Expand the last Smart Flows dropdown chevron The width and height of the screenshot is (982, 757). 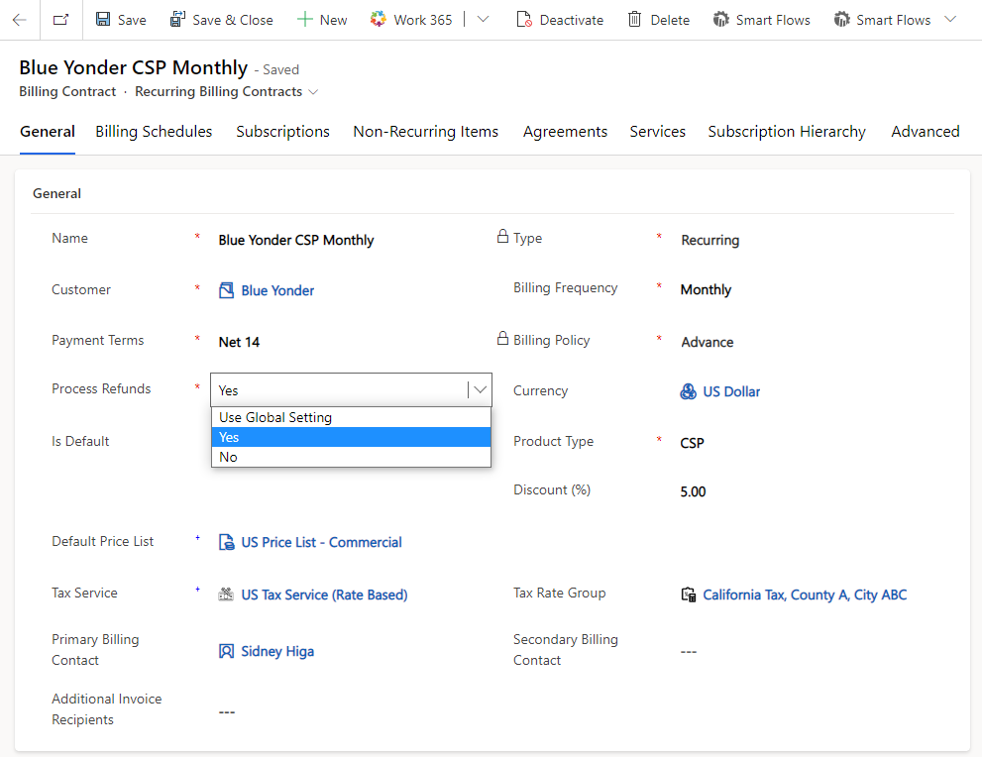coord(950,20)
